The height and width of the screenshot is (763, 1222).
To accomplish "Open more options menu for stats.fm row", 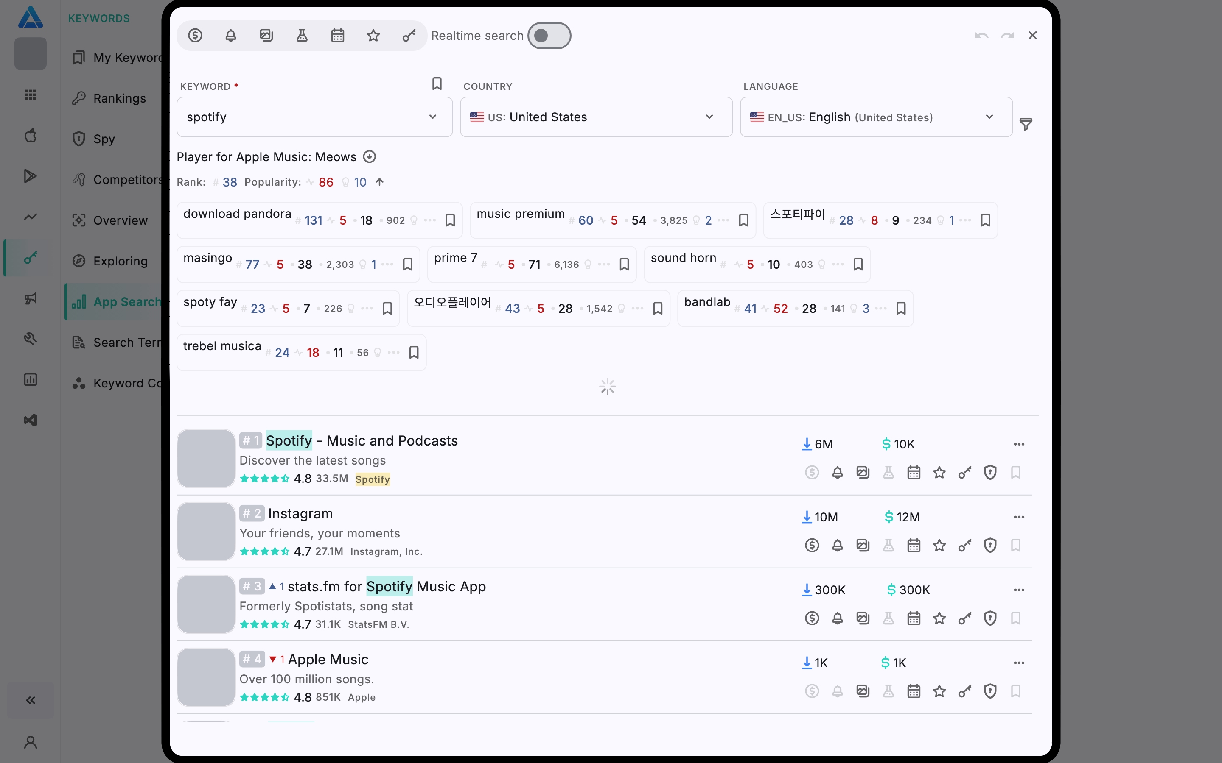I will click(x=1019, y=590).
